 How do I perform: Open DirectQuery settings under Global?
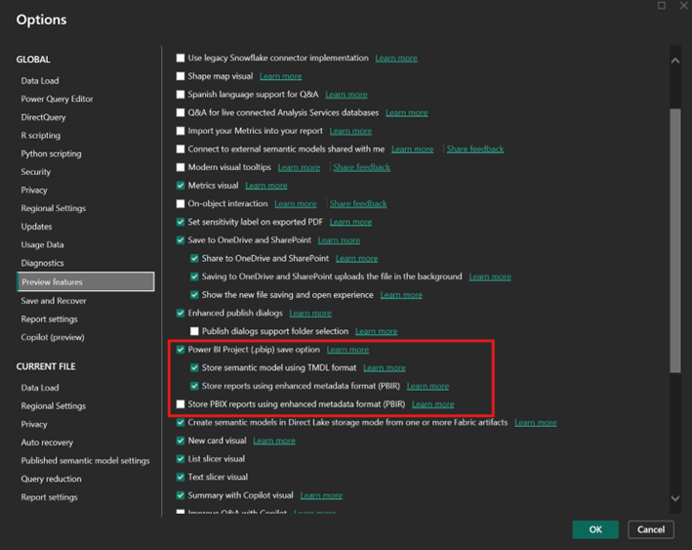[x=44, y=117]
